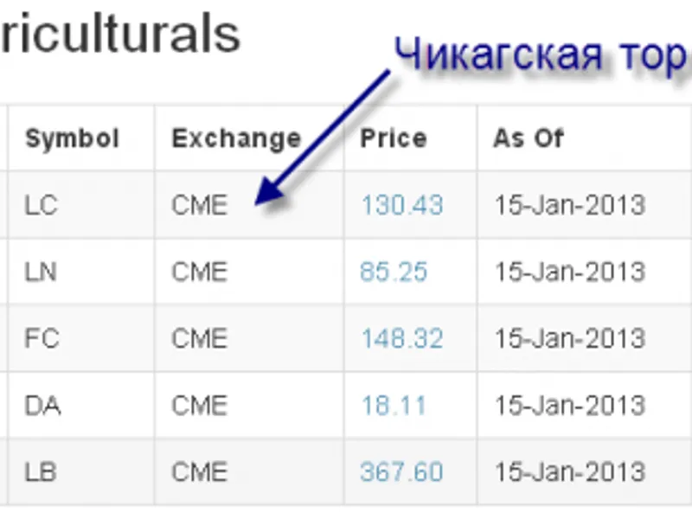Sort by the Symbol column header
This screenshot has height=519, width=692.
(73, 138)
